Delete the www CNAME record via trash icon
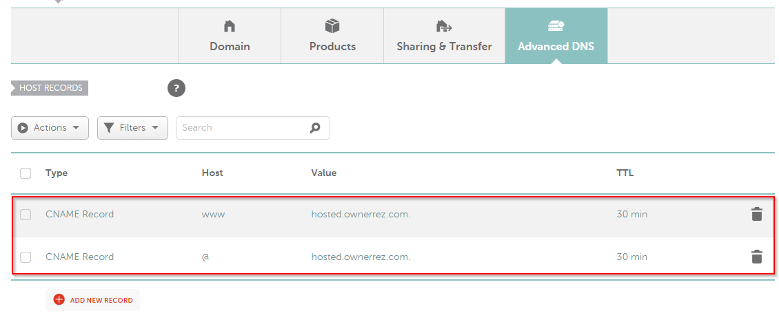The image size is (779, 313). 757,215
